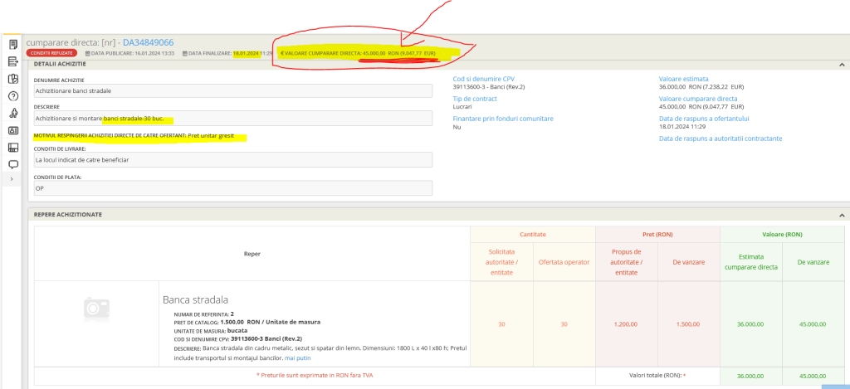This screenshot has width=850, height=389.
Task: Click the 'mai putin' link in description
Action: tap(297, 358)
